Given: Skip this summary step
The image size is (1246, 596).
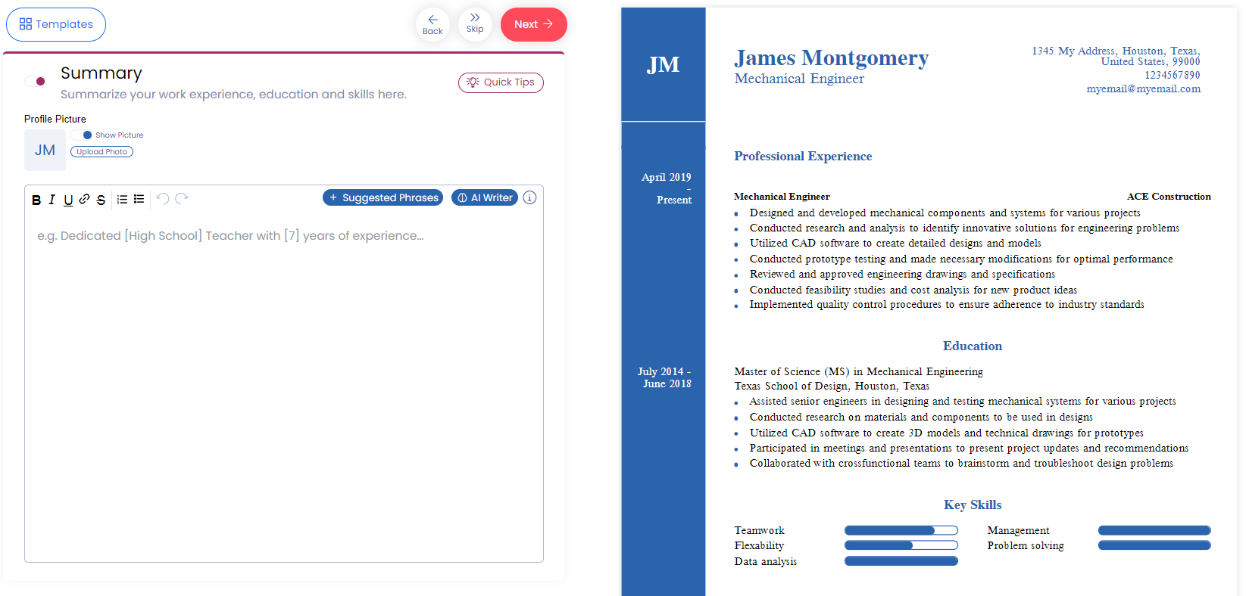Looking at the screenshot, I should click(475, 24).
